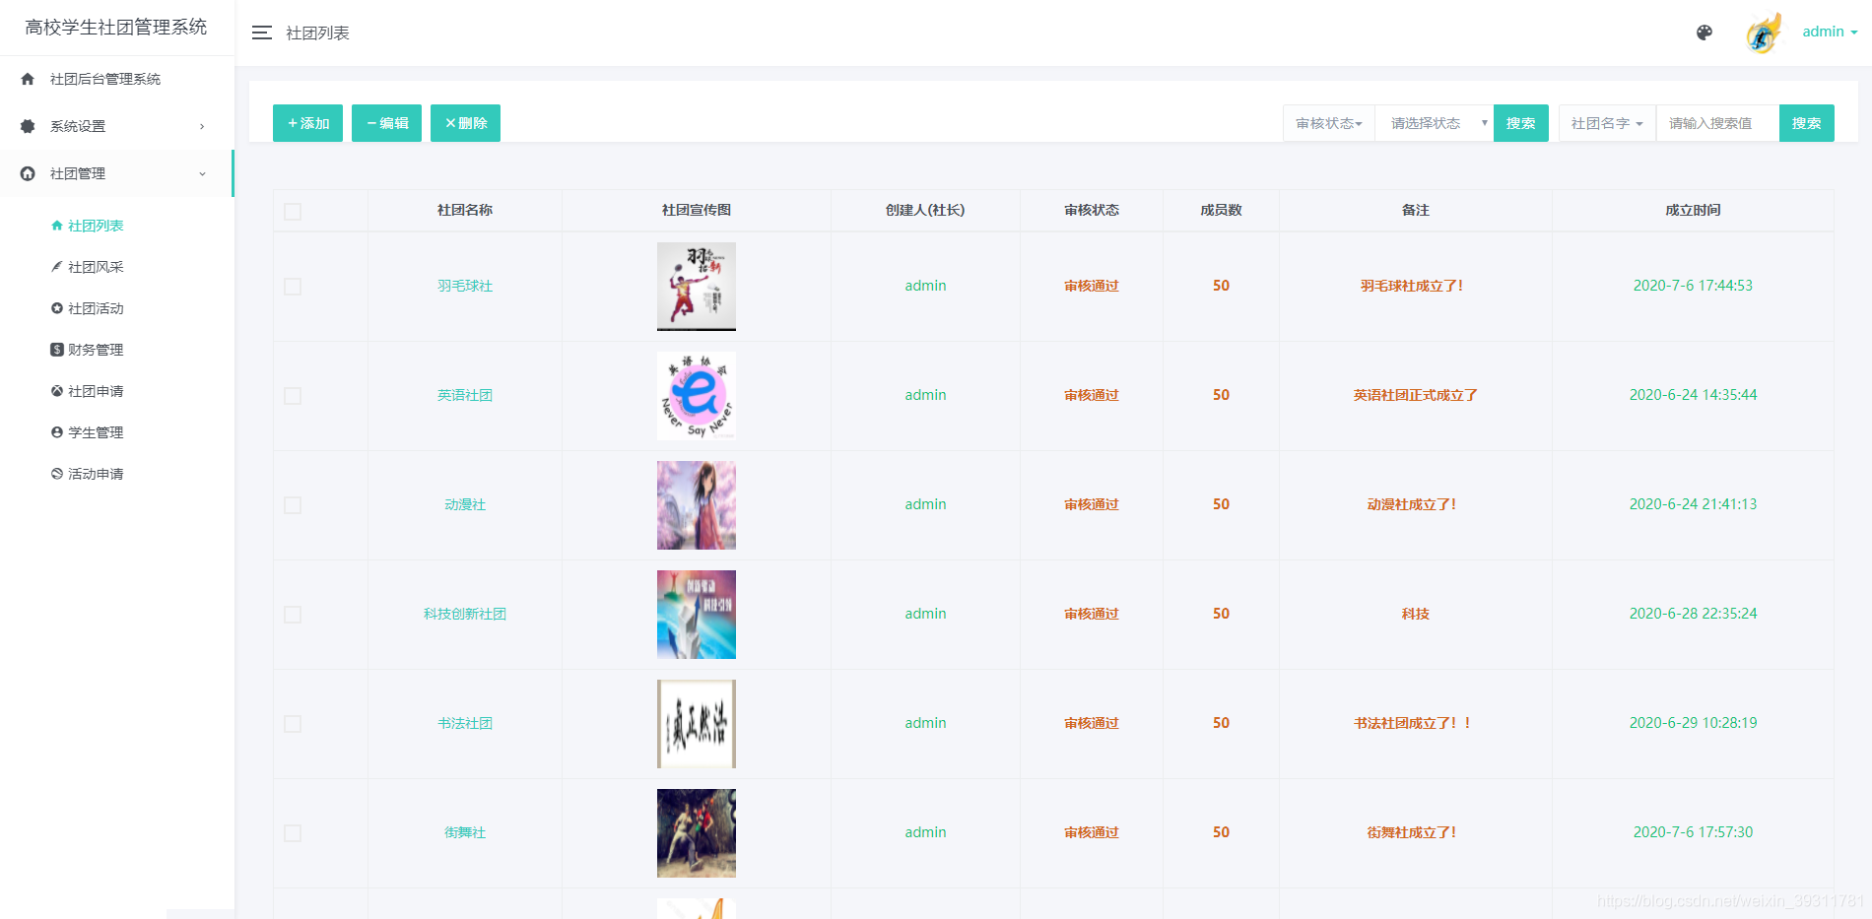The height and width of the screenshot is (919, 1872).
Task: Click the 羽毛球社 promo thumbnail
Action: point(697,287)
